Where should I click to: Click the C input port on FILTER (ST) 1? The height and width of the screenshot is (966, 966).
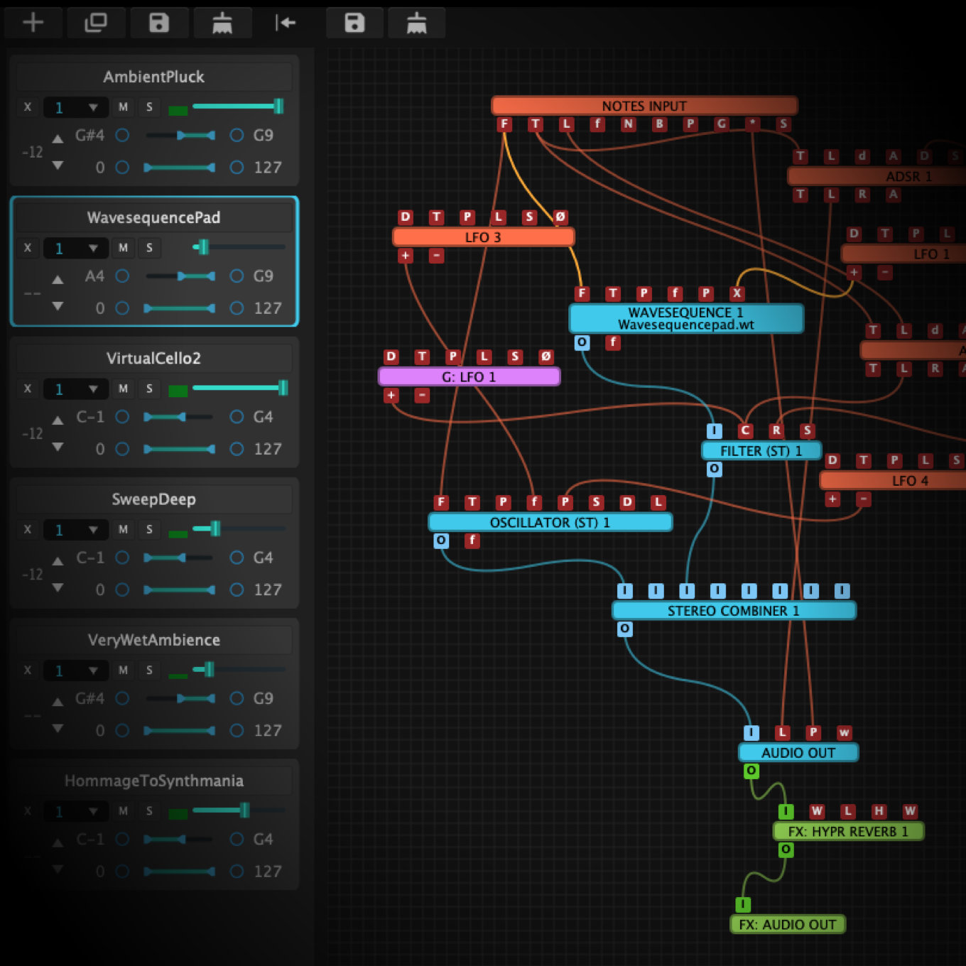(x=745, y=430)
